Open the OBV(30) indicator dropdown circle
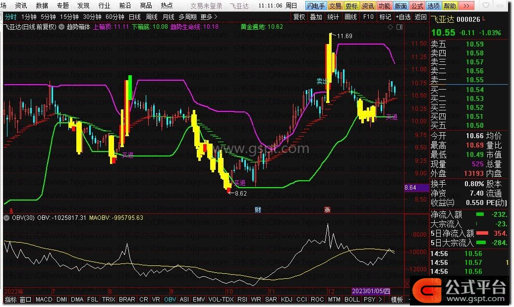 click(x=6, y=218)
